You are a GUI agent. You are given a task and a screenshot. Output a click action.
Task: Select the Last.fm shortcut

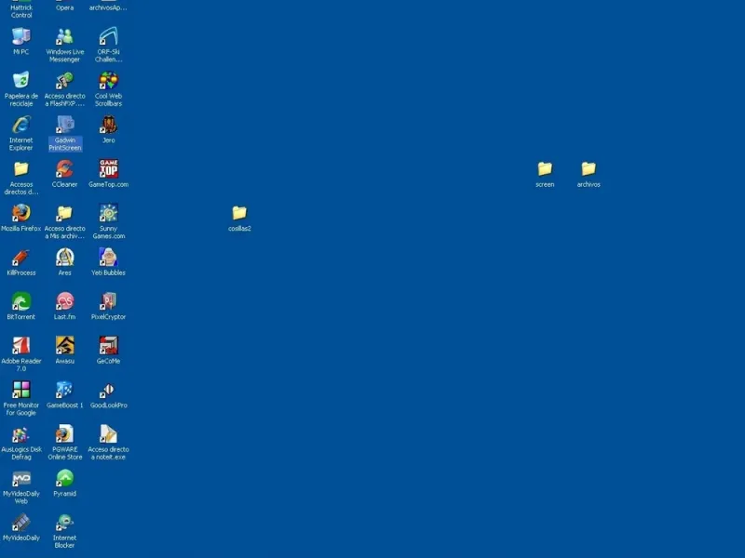pyautogui.click(x=64, y=301)
